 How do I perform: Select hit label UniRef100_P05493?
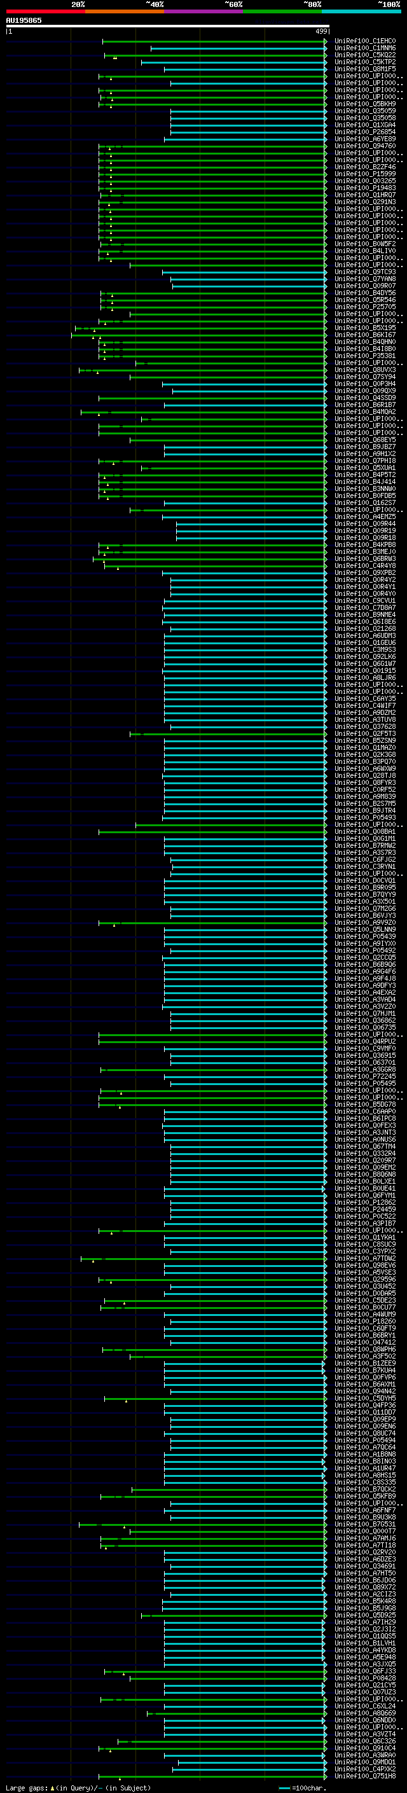(x=364, y=817)
